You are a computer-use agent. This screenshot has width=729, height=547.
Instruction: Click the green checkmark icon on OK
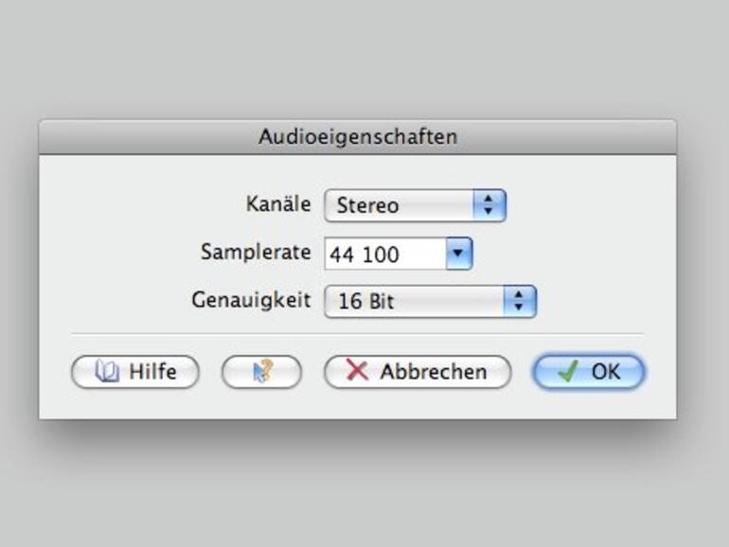[x=568, y=372]
